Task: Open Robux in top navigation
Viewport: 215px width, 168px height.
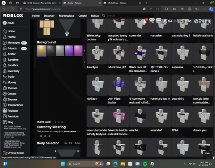Action: pyautogui.click(x=95, y=16)
